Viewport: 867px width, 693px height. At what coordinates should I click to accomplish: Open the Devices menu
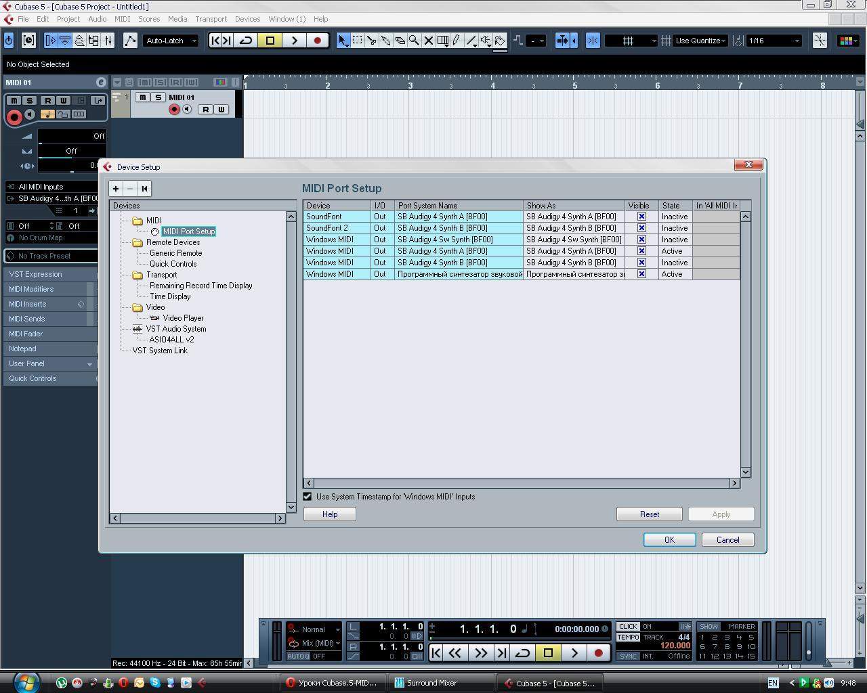pyautogui.click(x=247, y=19)
